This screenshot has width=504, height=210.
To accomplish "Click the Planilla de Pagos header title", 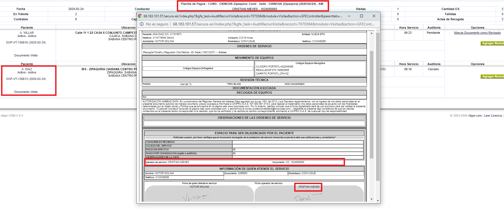I will tap(252, 4).
